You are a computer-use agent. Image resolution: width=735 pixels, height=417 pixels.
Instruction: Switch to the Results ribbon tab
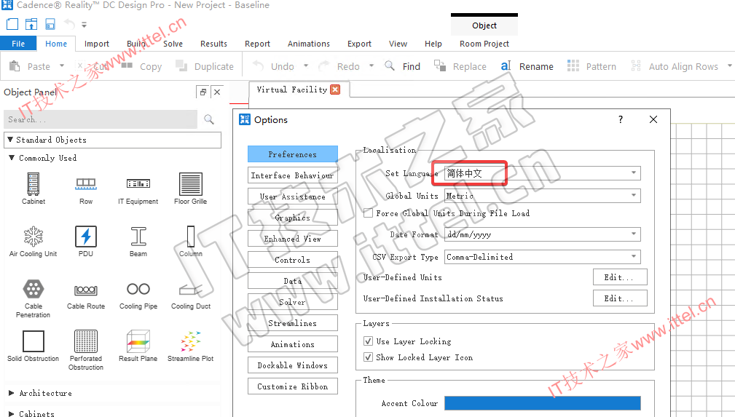pyautogui.click(x=213, y=44)
